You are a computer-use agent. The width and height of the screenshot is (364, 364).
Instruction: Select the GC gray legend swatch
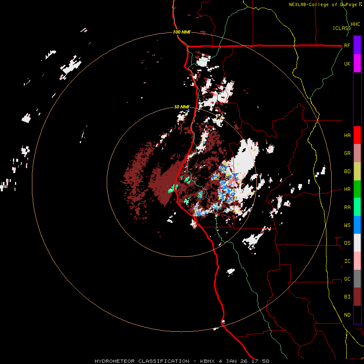coord(357,279)
